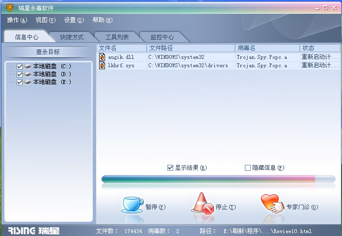Sort by the 病毒名 column header
This screenshot has height=236, width=342.
point(267,48)
